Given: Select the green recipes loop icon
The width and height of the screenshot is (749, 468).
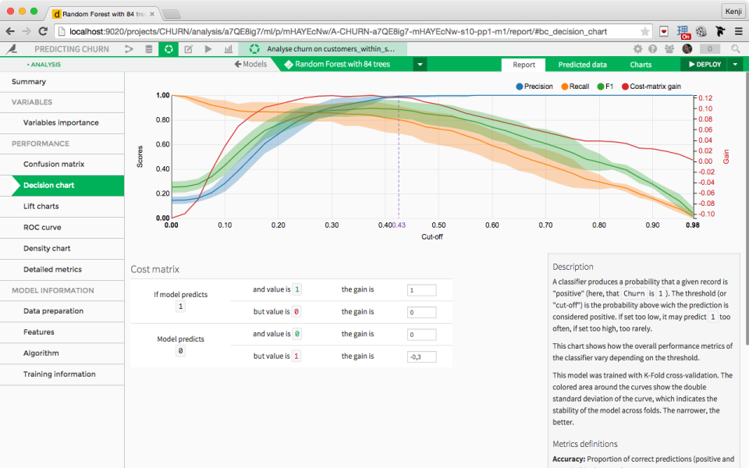Looking at the screenshot, I should point(168,48).
